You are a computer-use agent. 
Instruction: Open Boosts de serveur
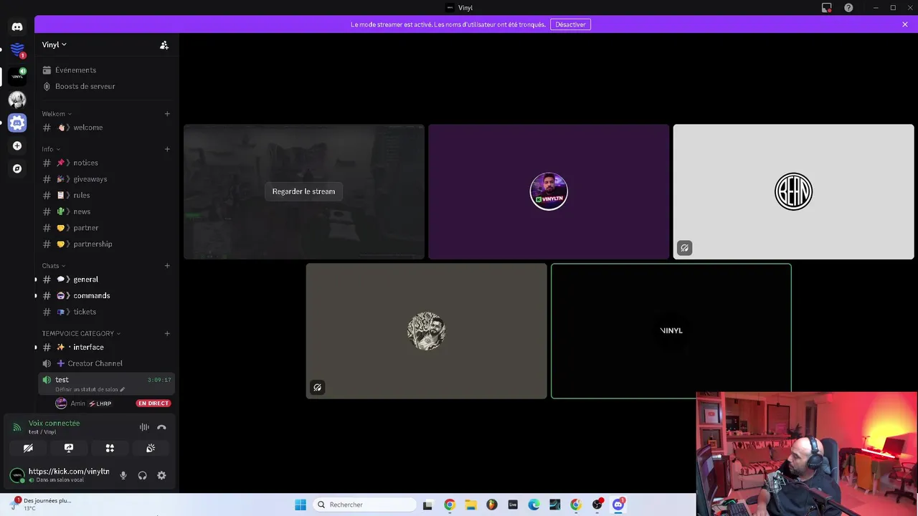(106, 87)
